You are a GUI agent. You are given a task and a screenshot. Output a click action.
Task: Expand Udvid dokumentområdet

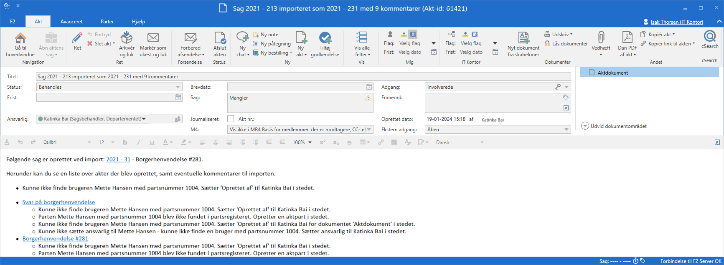(x=585, y=126)
